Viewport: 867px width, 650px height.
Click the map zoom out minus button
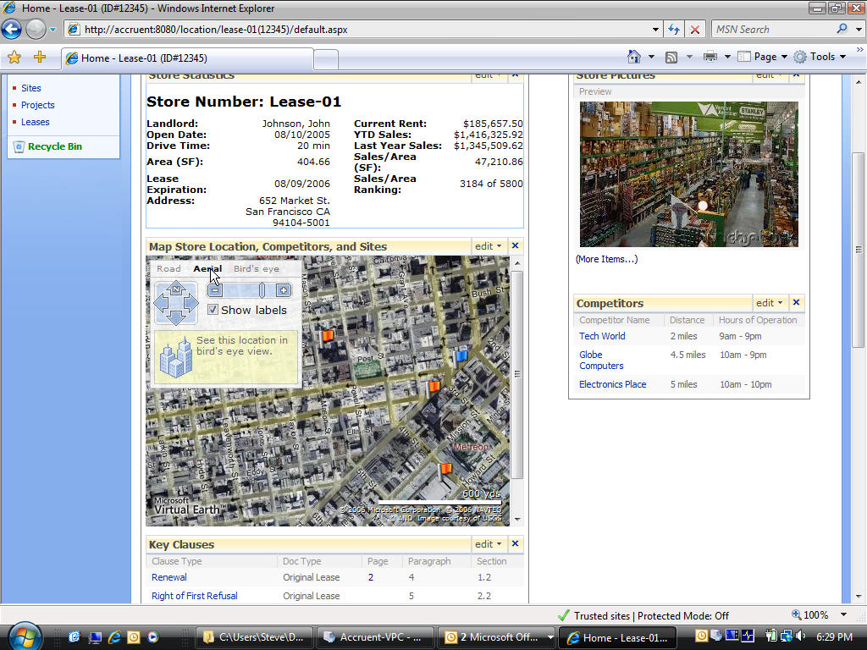(215, 290)
